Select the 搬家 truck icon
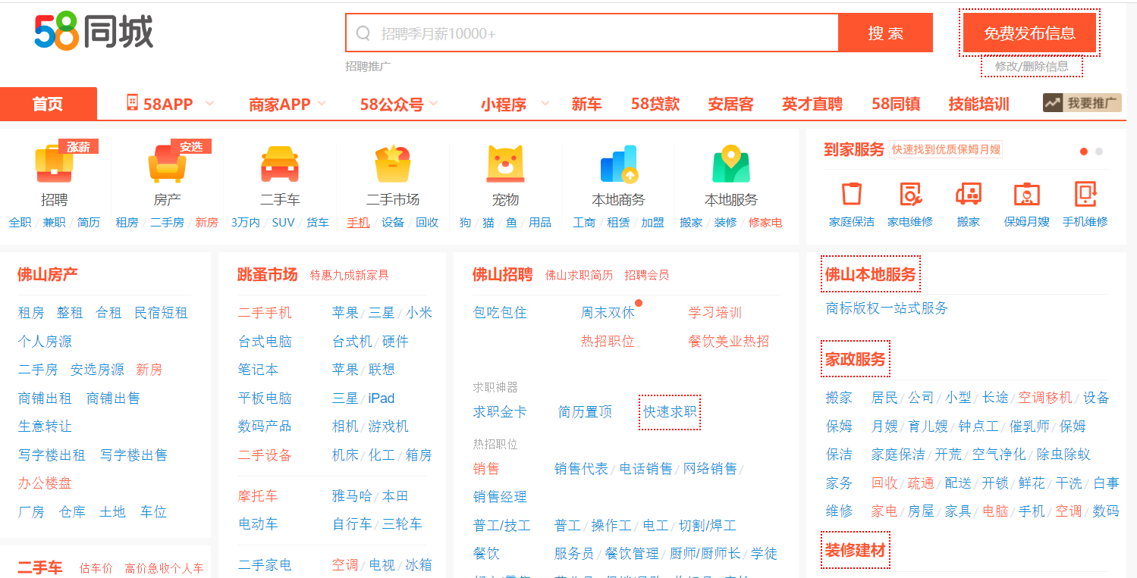 [969, 195]
